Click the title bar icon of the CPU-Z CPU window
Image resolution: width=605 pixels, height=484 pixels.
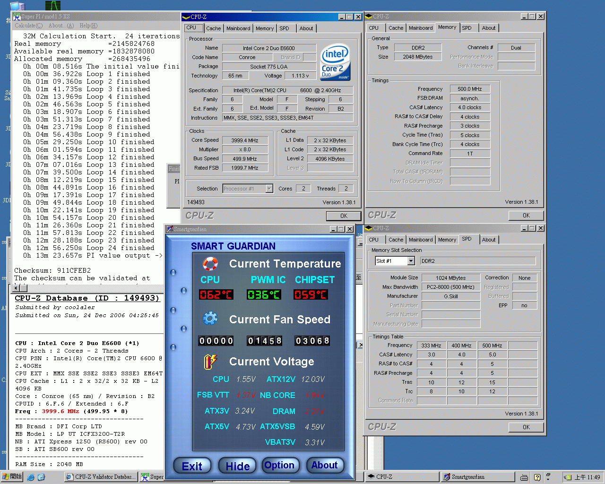[186, 17]
